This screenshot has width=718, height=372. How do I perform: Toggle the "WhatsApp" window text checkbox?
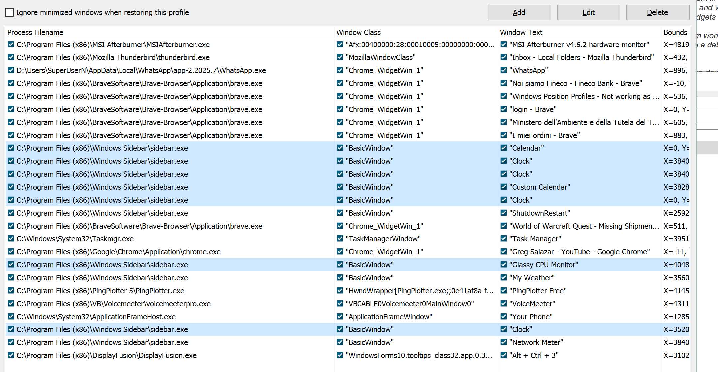pyautogui.click(x=504, y=70)
